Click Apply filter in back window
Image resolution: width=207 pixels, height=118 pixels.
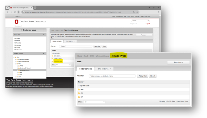pyautogui.click(x=97, y=46)
